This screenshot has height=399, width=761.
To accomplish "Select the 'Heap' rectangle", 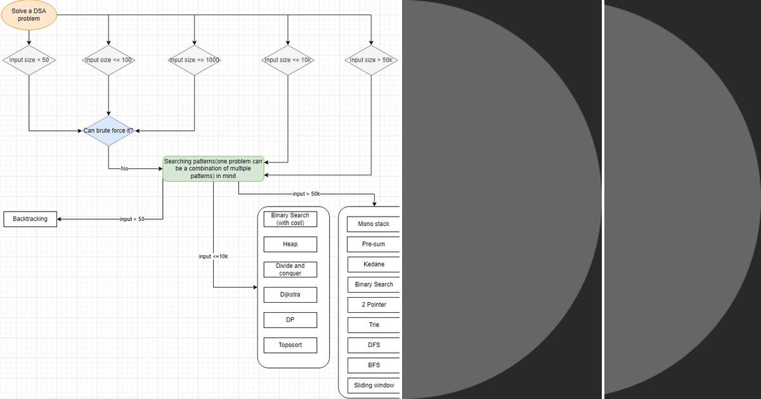I will (290, 244).
